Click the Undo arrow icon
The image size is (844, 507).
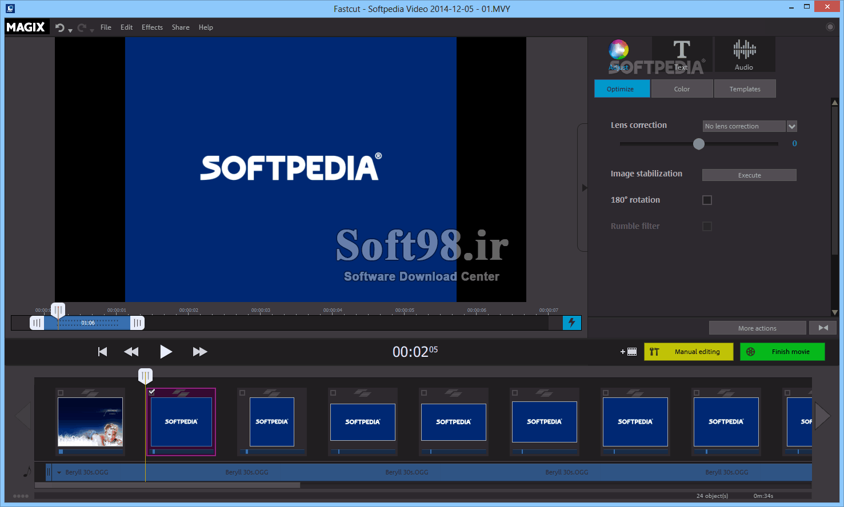pos(59,27)
